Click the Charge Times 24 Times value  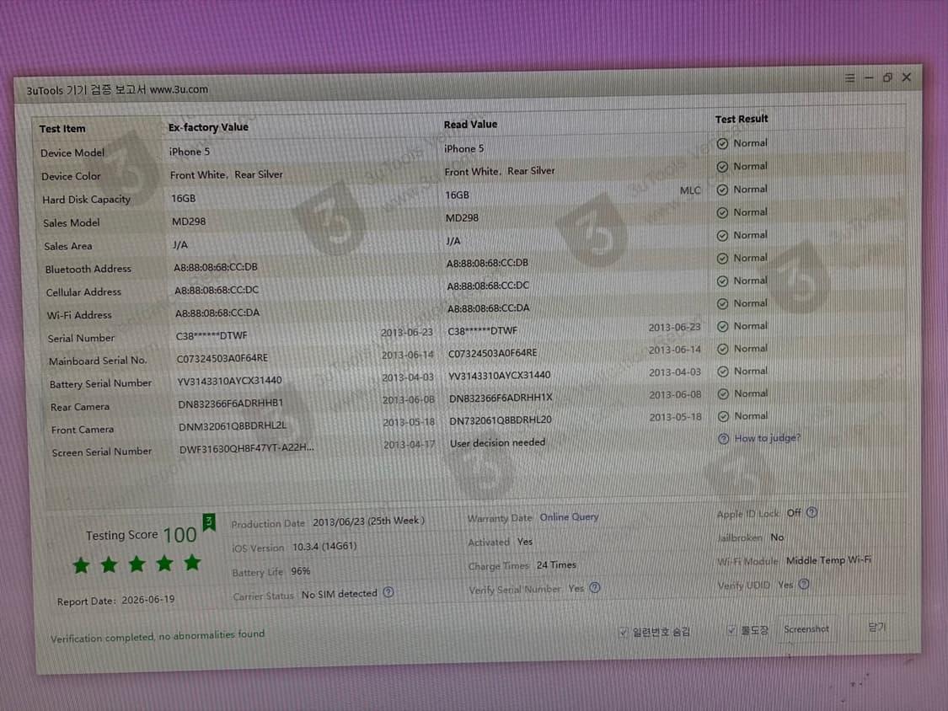(556, 564)
